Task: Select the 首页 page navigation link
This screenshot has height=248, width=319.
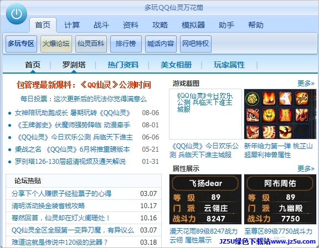Action: tap(33, 65)
